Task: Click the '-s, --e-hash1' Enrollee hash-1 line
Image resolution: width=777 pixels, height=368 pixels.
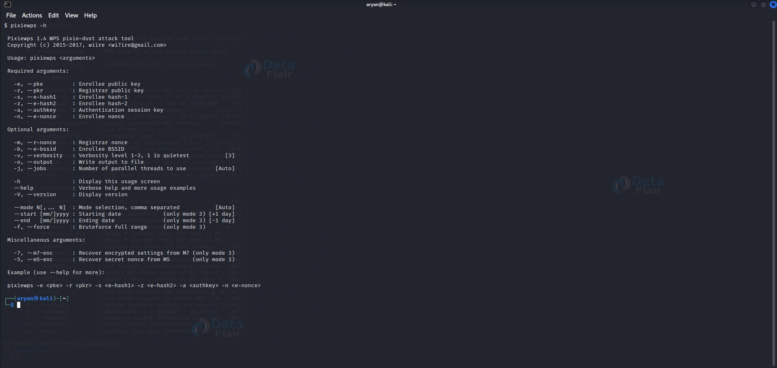Action: [71, 97]
